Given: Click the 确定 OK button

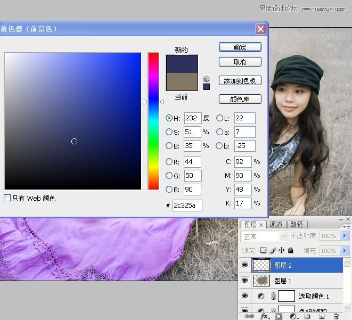Looking at the screenshot, I should point(240,47).
